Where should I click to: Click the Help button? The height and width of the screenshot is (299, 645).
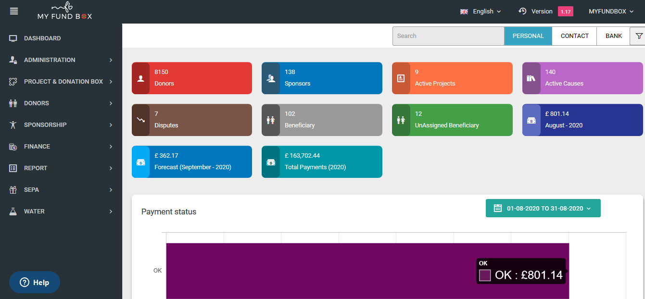tap(35, 282)
